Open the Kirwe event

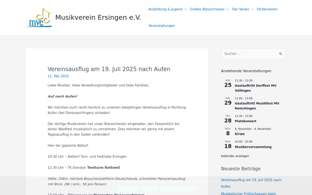click(x=240, y=134)
